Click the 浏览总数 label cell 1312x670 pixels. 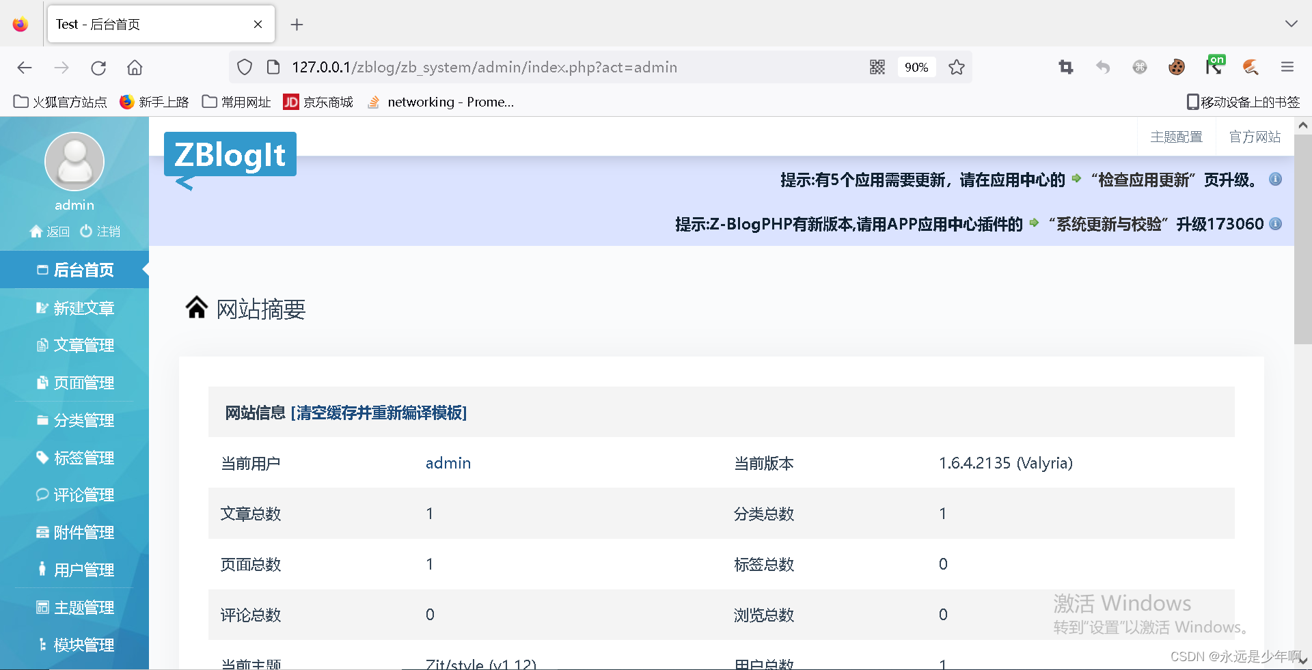pyautogui.click(x=764, y=615)
